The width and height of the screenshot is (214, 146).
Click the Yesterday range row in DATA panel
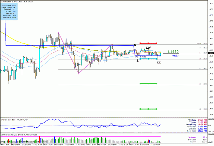coord(9,10)
